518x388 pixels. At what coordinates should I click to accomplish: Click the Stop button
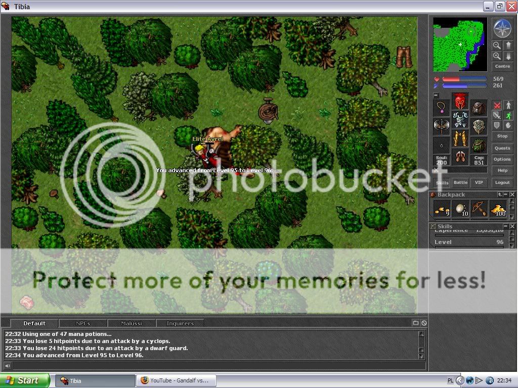[502, 136]
